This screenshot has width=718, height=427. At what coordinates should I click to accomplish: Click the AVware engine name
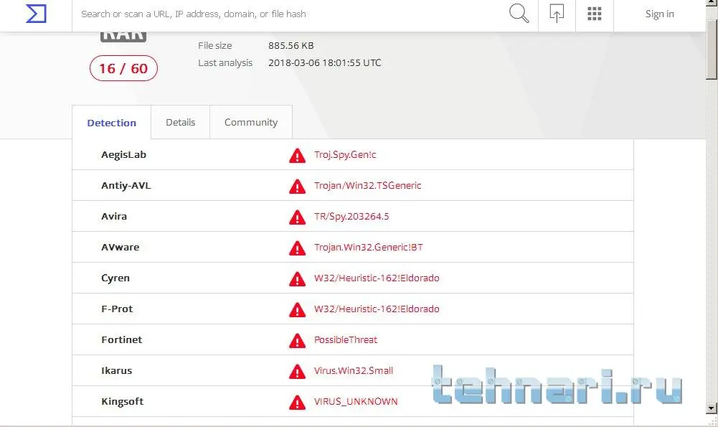click(120, 247)
